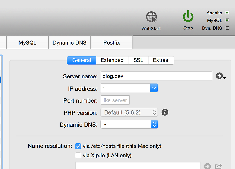
Task: Click the share icon beside Xip.io field
Action: point(219,166)
